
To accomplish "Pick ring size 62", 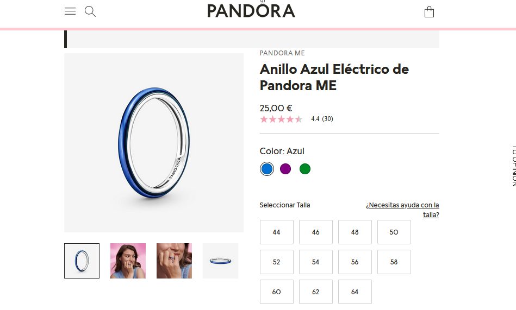I will (x=315, y=292).
